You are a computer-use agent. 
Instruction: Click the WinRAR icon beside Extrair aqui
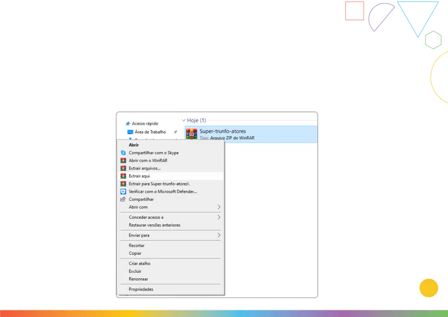(123, 176)
